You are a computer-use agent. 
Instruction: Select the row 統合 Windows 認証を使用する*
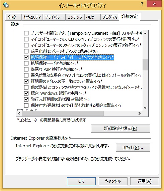coord(59,93)
